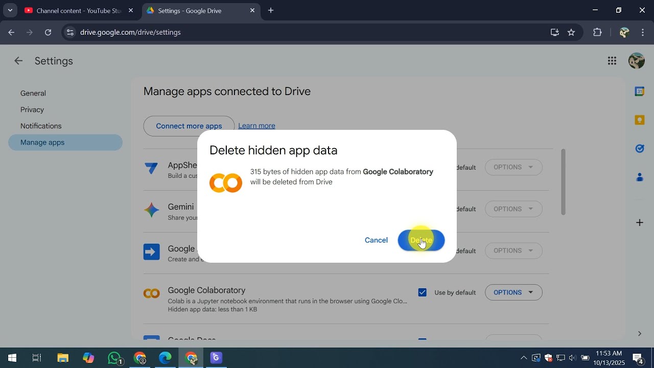This screenshot has width=654, height=368.
Task: Open the OPTIONS dropdown in the Google Apps Script row
Action: [513, 250]
